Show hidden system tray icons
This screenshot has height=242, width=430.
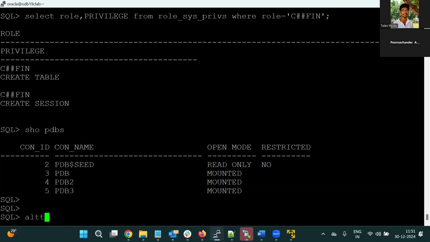click(x=323, y=234)
